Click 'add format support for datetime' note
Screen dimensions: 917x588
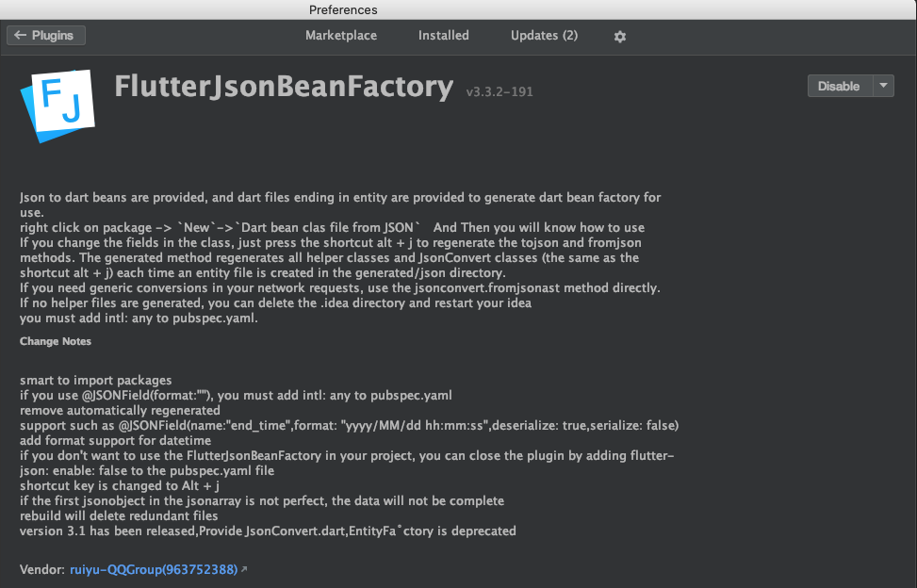point(115,441)
